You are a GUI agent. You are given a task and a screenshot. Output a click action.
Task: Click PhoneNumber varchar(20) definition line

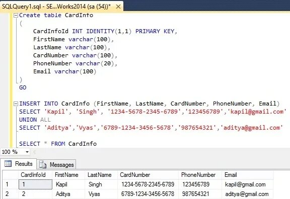click(76, 63)
